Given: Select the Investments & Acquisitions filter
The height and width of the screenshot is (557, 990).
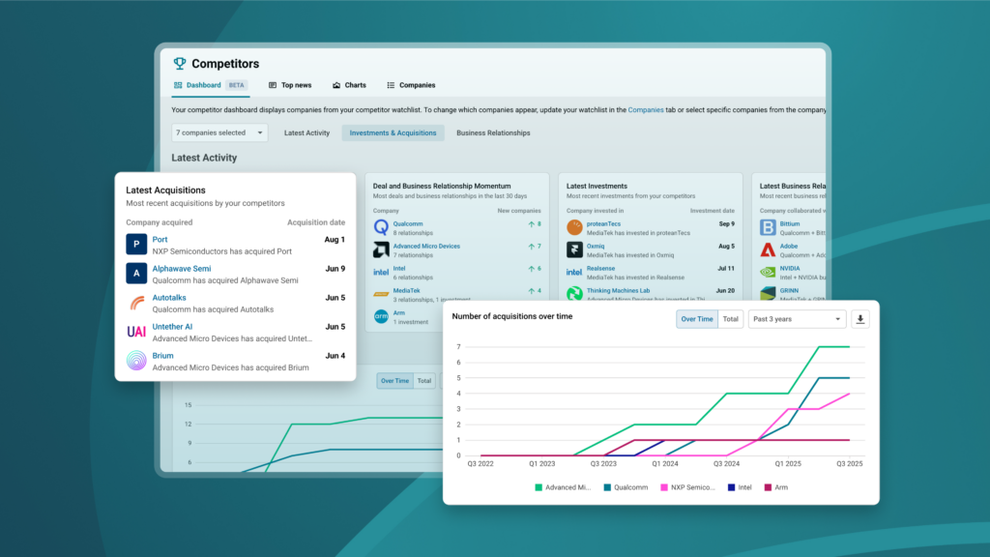Looking at the screenshot, I should pos(393,132).
